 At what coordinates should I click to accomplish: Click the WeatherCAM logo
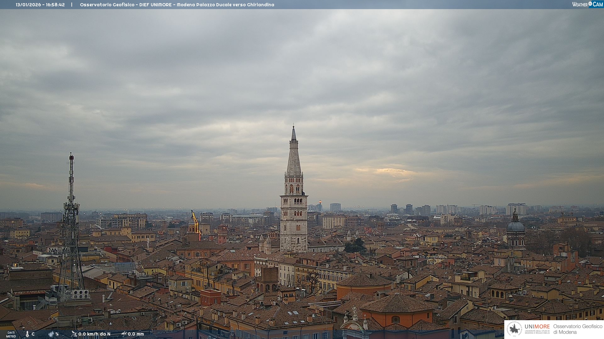tap(587, 4)
